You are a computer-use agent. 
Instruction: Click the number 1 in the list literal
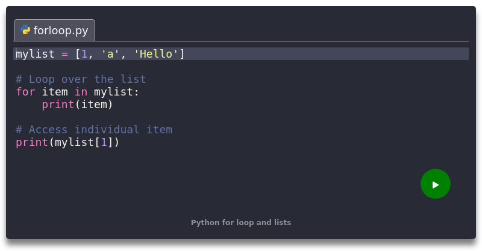point(84,54)
